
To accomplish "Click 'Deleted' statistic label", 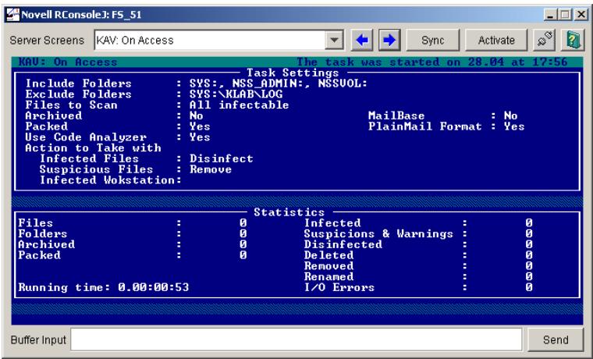I will [x=328, y=255].
